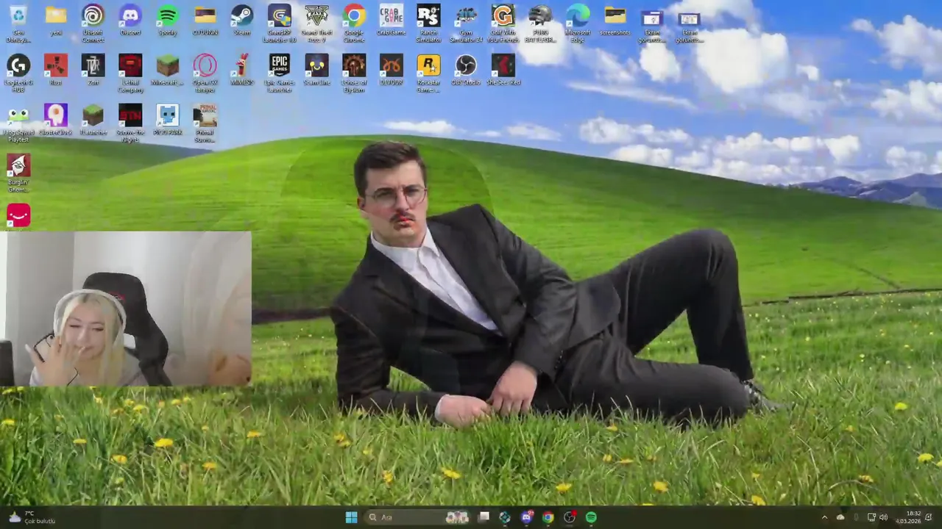The height and width of the screenshot is (529, 942).
Task: Launch DEVOUR from the desktop
Action: (x=392, y=71)
